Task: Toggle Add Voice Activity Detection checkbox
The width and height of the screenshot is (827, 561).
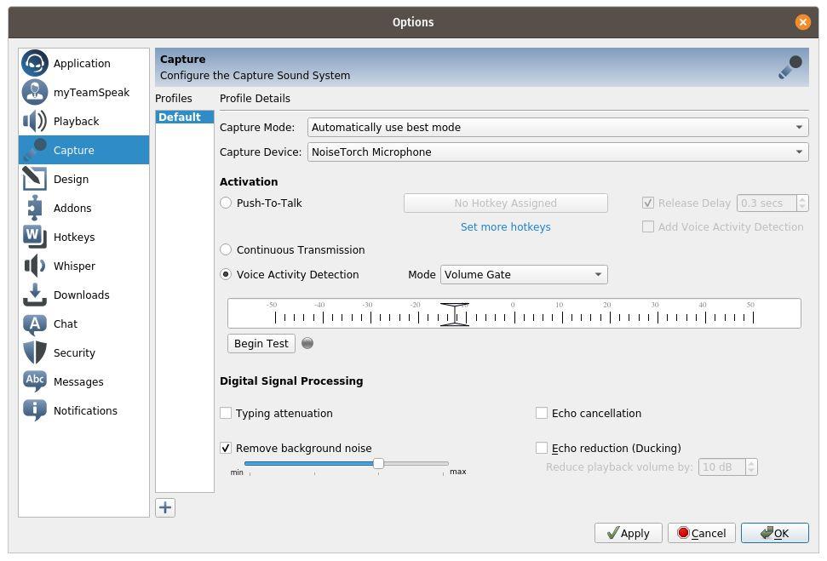Action: [648, 226]
